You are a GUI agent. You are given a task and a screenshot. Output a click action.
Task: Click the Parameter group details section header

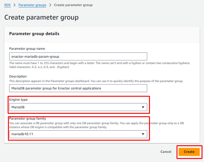click(34, 34)
